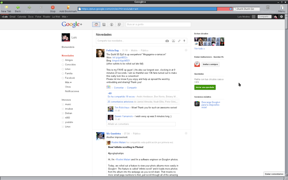The image size is (288, 180).
Task: Click the Añadir un comentario field
Action: pyautogui.click(x=141, y=124)
